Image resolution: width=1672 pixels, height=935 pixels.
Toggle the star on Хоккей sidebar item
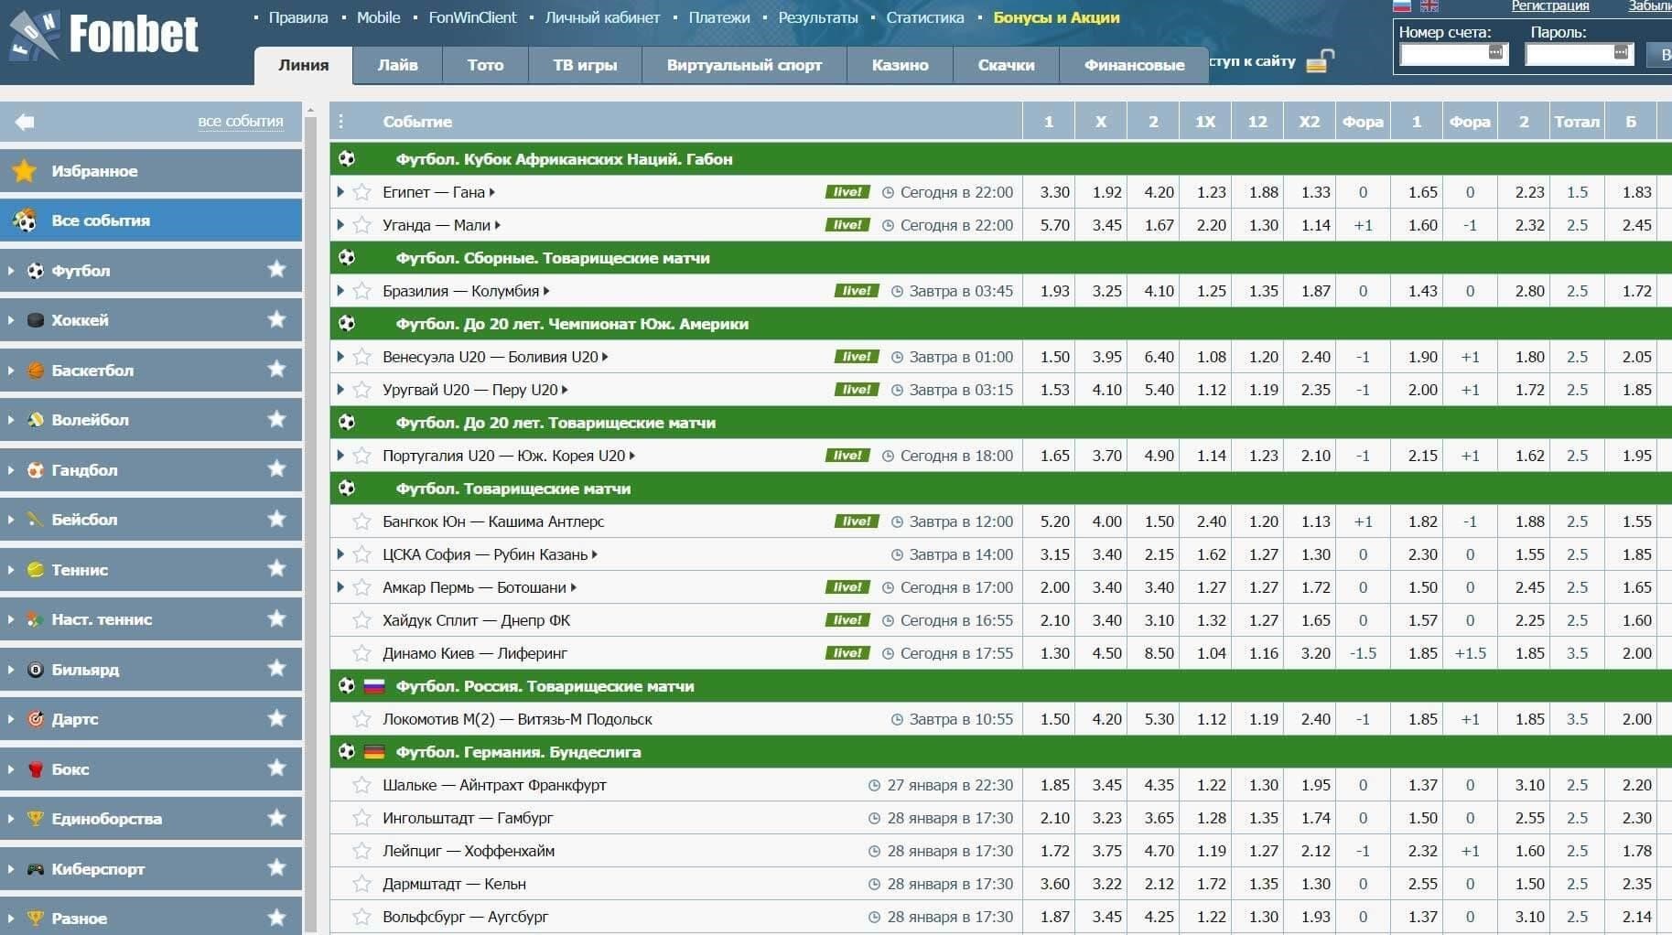(276, 319)
